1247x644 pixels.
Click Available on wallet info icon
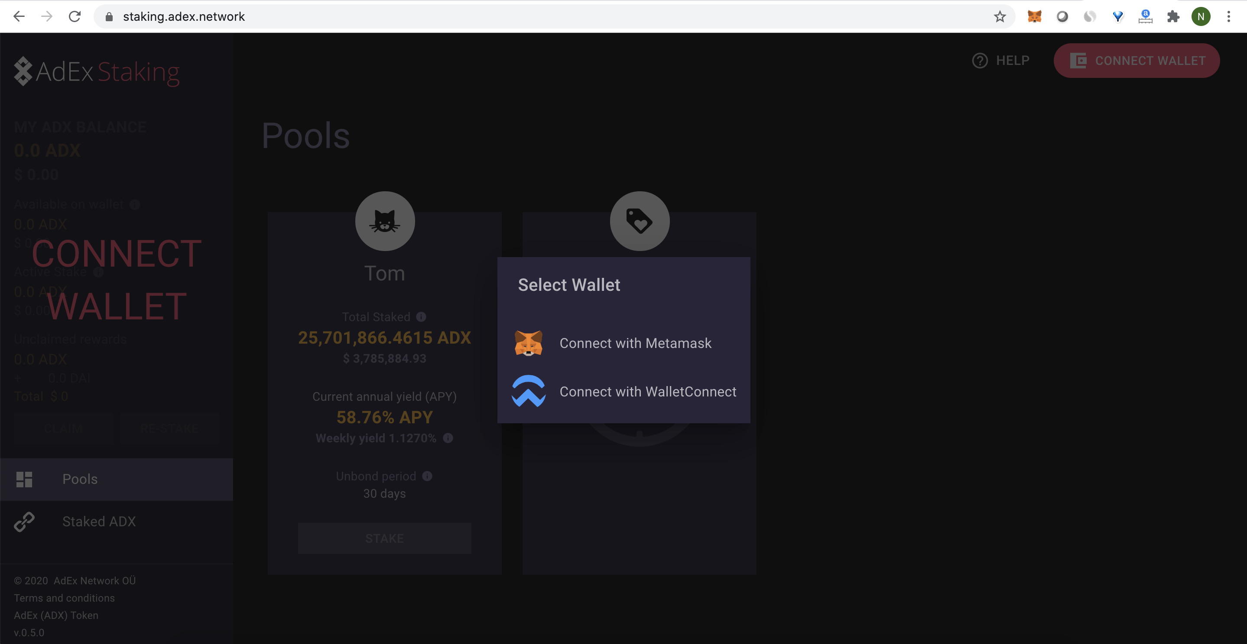[x=135, y=205]
